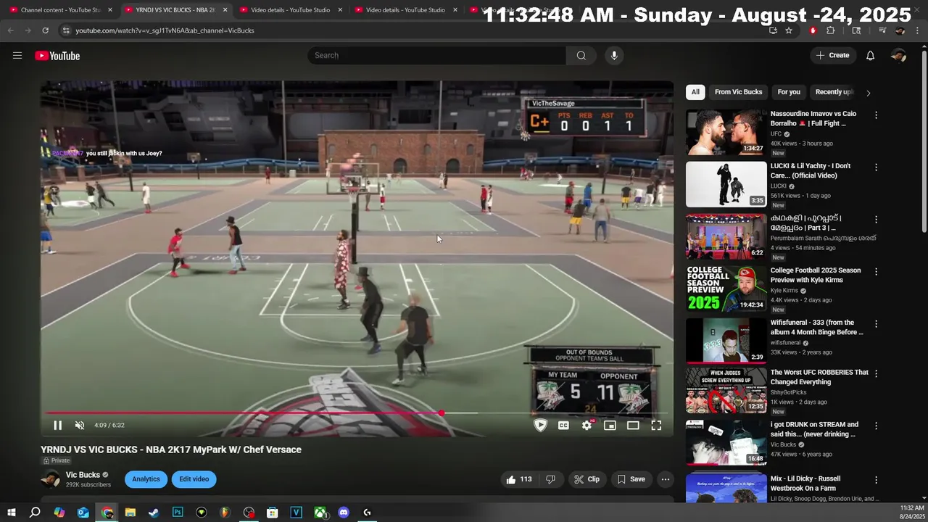The height and width of the screenshot is (522, 928).
Task: Open Discord from the taskbar
Action: point(344,513)
